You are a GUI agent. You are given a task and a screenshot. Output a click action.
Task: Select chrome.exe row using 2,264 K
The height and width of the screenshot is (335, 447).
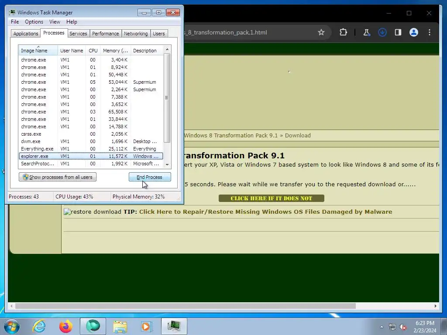91,89
